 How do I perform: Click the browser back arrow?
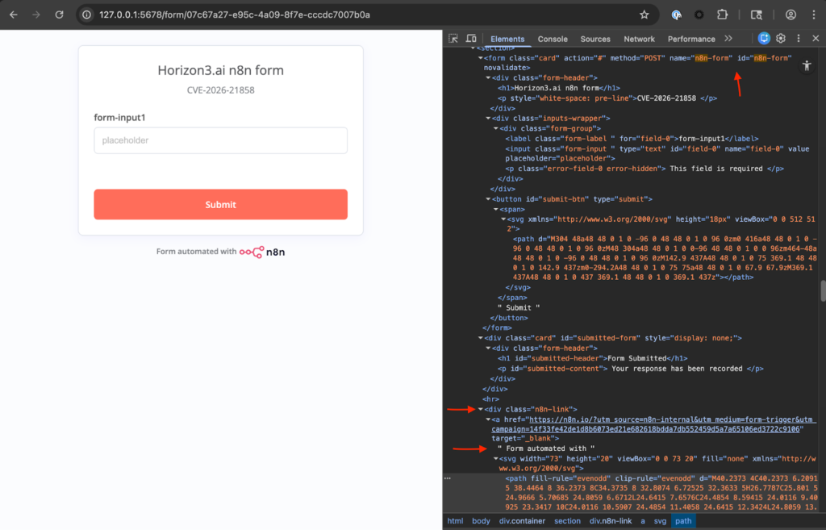pyautogui.click(x=13, y=15)
